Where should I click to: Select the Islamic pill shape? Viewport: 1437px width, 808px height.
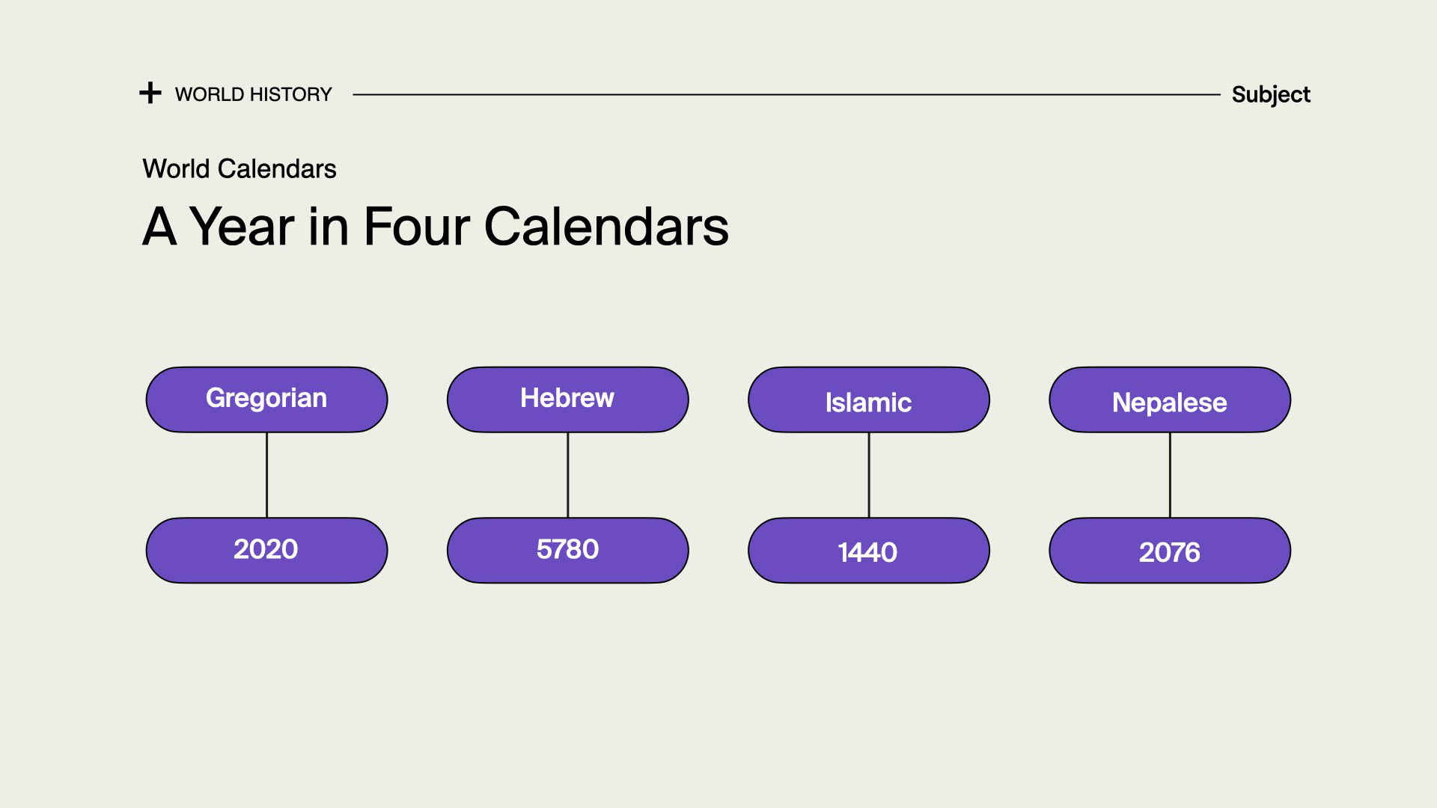point(869,400)
